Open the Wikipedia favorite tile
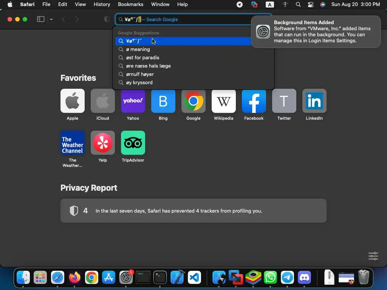 pyautogui.click(x=224, y=101)
